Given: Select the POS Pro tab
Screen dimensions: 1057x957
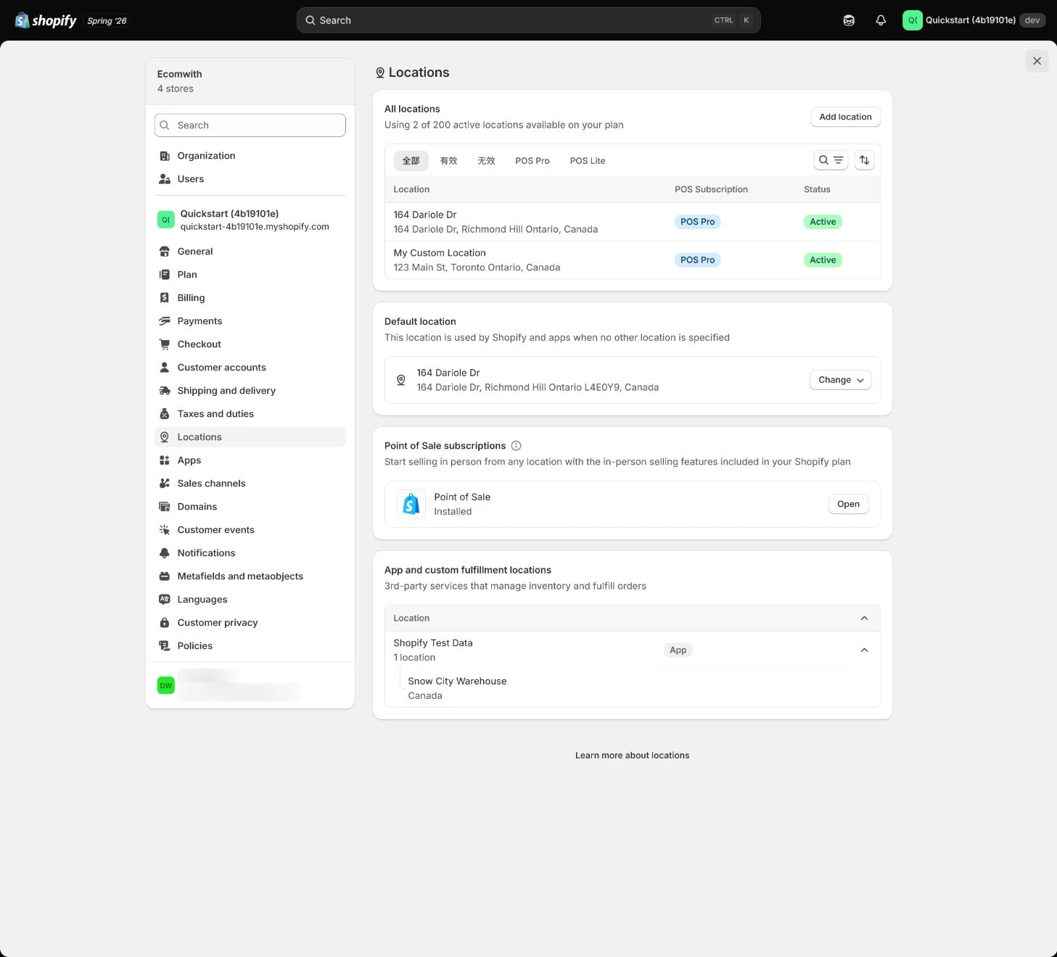Looking at the screenshot, I should tap(532, 161).
